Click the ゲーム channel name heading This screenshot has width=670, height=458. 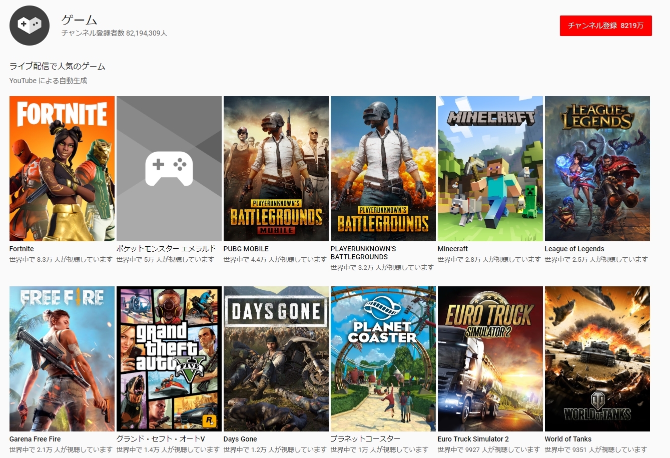point(79,20)
